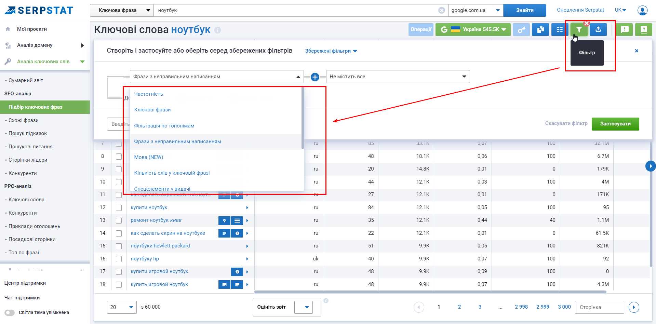Image resolution: width=656 pixels, height=324 pixels.
Task: Go to previous page arrow
Action: point(419,307)
